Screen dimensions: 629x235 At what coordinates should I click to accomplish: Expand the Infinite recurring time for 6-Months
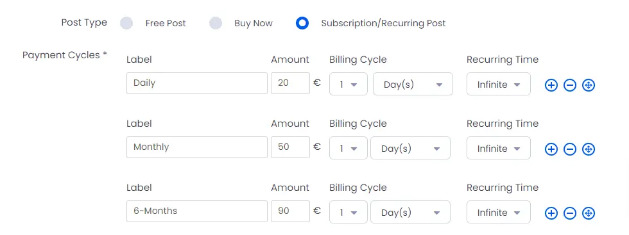pyautogui.click(x=499, y=212)
